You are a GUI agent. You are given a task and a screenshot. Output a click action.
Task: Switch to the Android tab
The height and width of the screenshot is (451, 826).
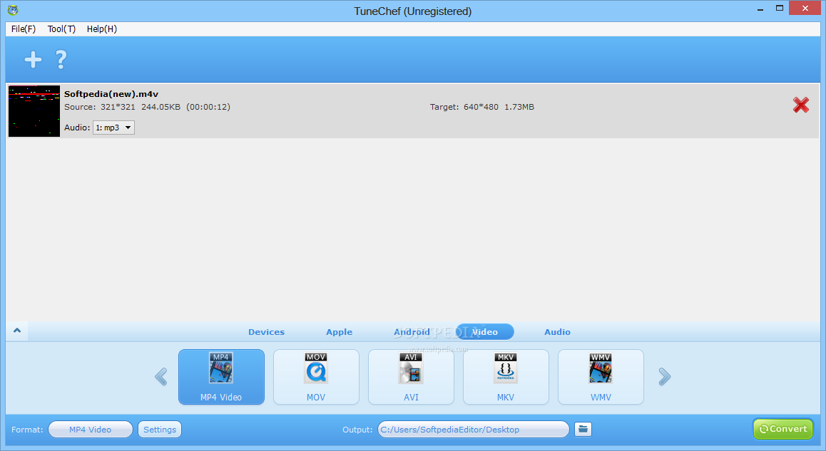(x=412, y=332)
